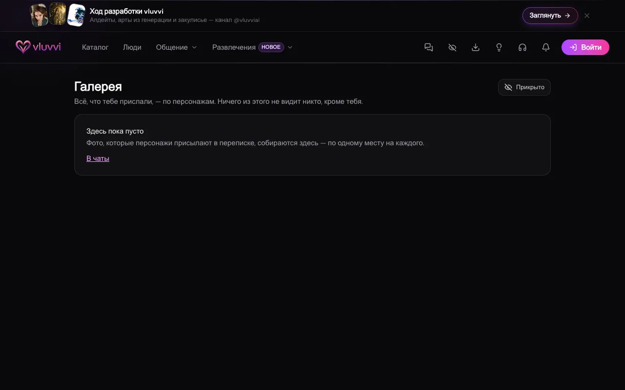Open the chats speech-bubble icon in header
The height and width of the screenshot is (390, 625).
[429, 47]
